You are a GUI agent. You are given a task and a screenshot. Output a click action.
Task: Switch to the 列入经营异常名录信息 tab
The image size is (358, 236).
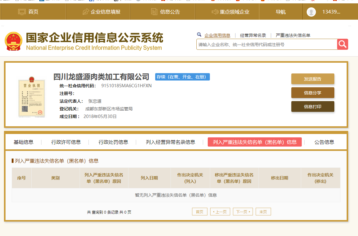(171, 142)
